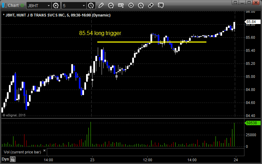Maximize the chart window

[249, 2]
